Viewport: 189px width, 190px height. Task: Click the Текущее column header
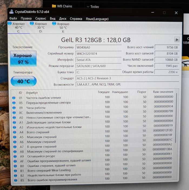coord(104,92)
